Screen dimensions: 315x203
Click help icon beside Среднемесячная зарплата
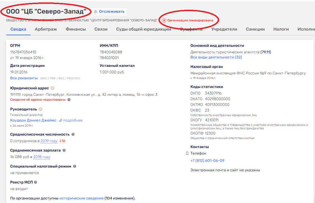pyautogui.click(x=64, y=151)
